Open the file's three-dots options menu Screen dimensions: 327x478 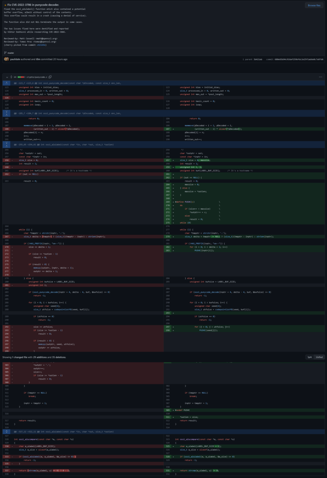(x=320, y=77)
